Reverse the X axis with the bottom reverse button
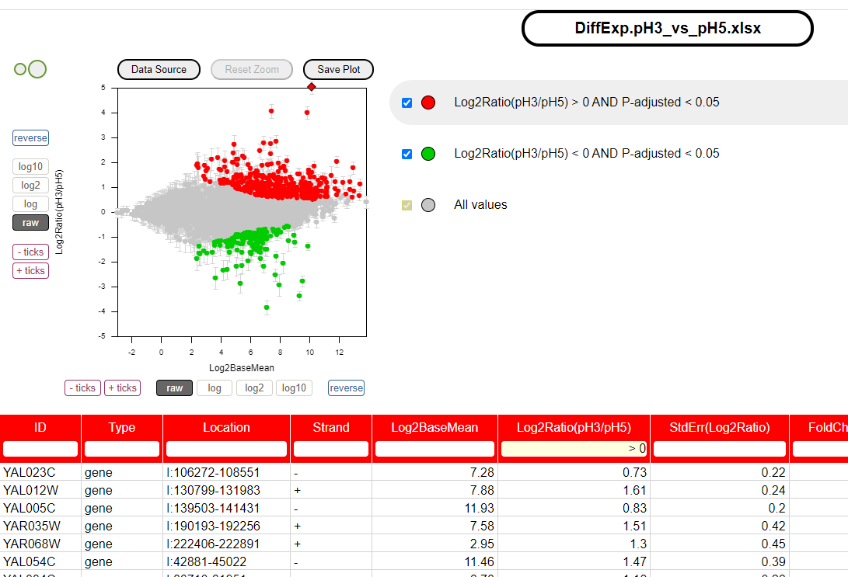The image size is (848, 577). click(346, 388)
